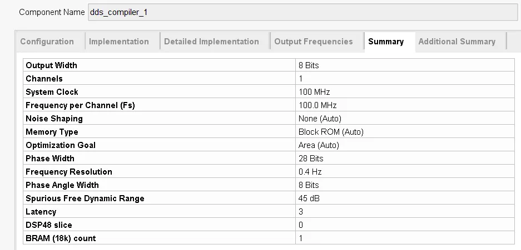Click the Block ROM (Auto) value cell
The image size is (521, 250).
pos(331,132)
